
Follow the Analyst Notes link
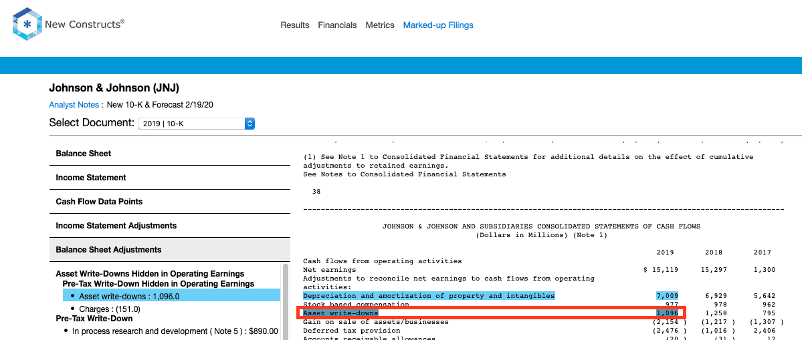pyautogui.click(x=74, y=105)
